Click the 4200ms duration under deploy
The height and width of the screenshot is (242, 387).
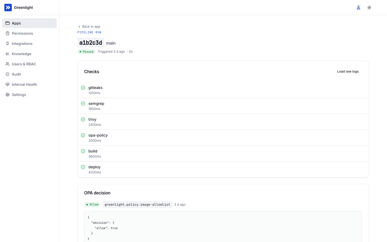pos(95,172)
